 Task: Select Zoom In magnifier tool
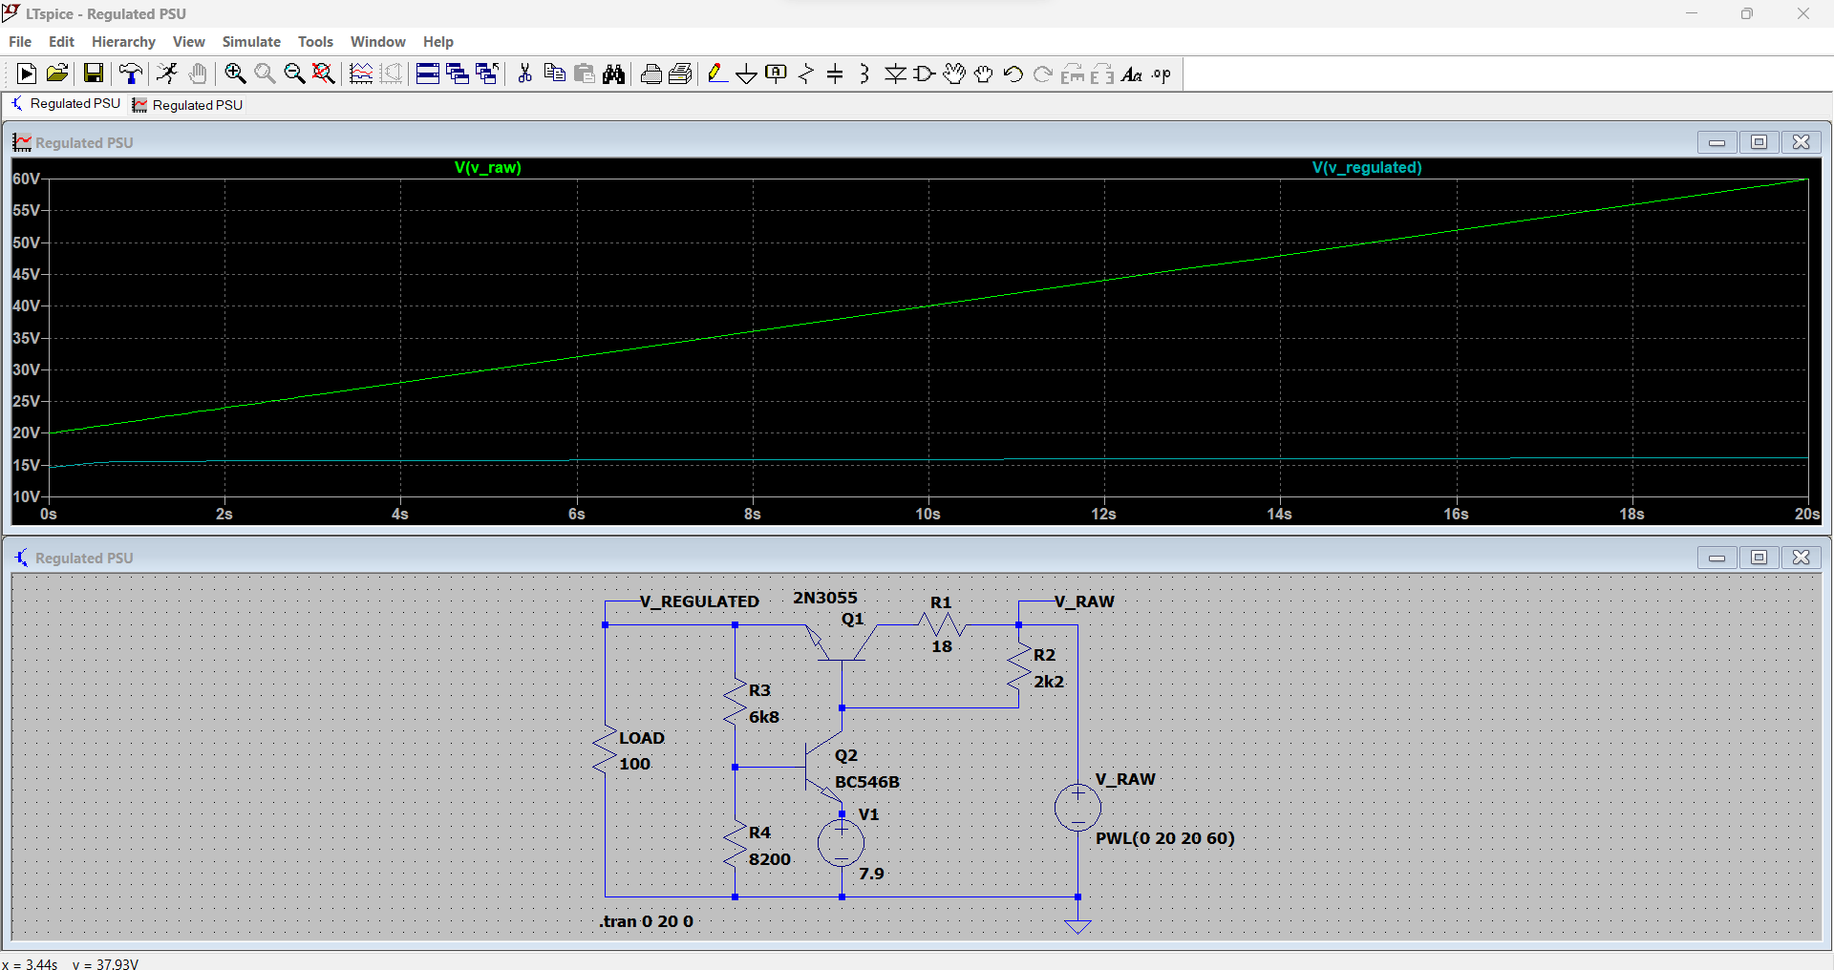(x=235, y=74)
